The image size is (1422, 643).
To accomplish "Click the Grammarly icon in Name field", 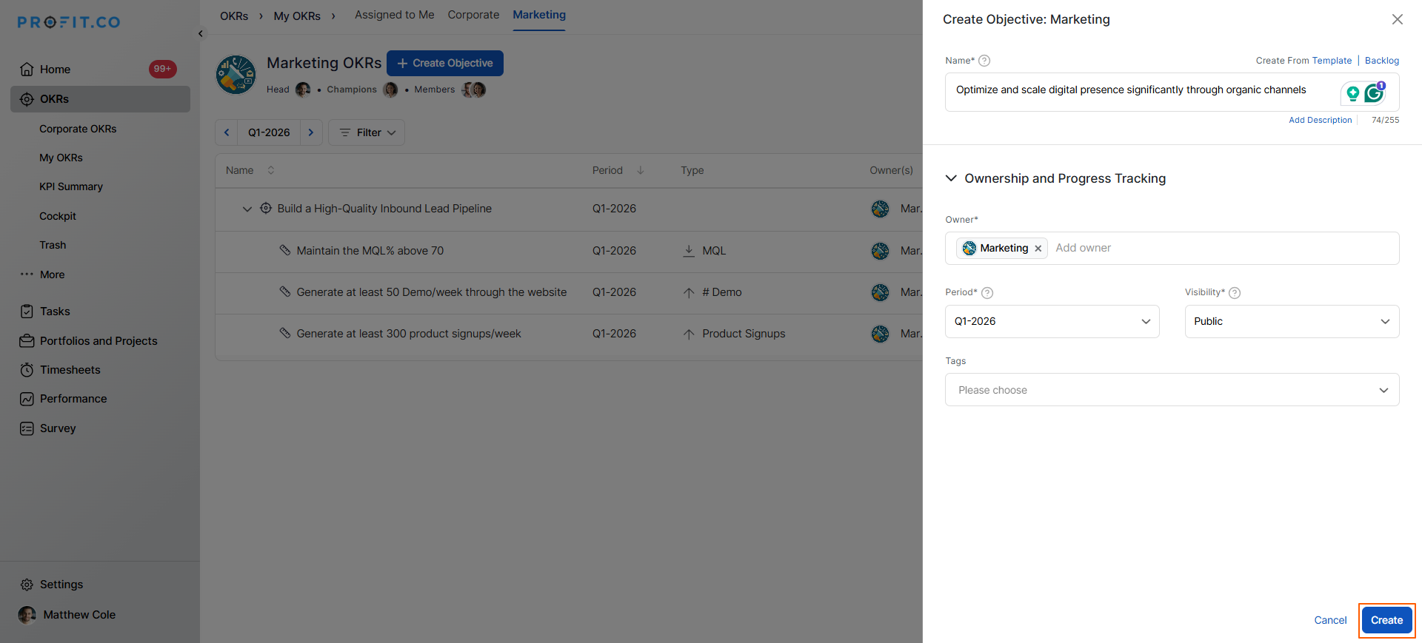I will pos(1374,93).
